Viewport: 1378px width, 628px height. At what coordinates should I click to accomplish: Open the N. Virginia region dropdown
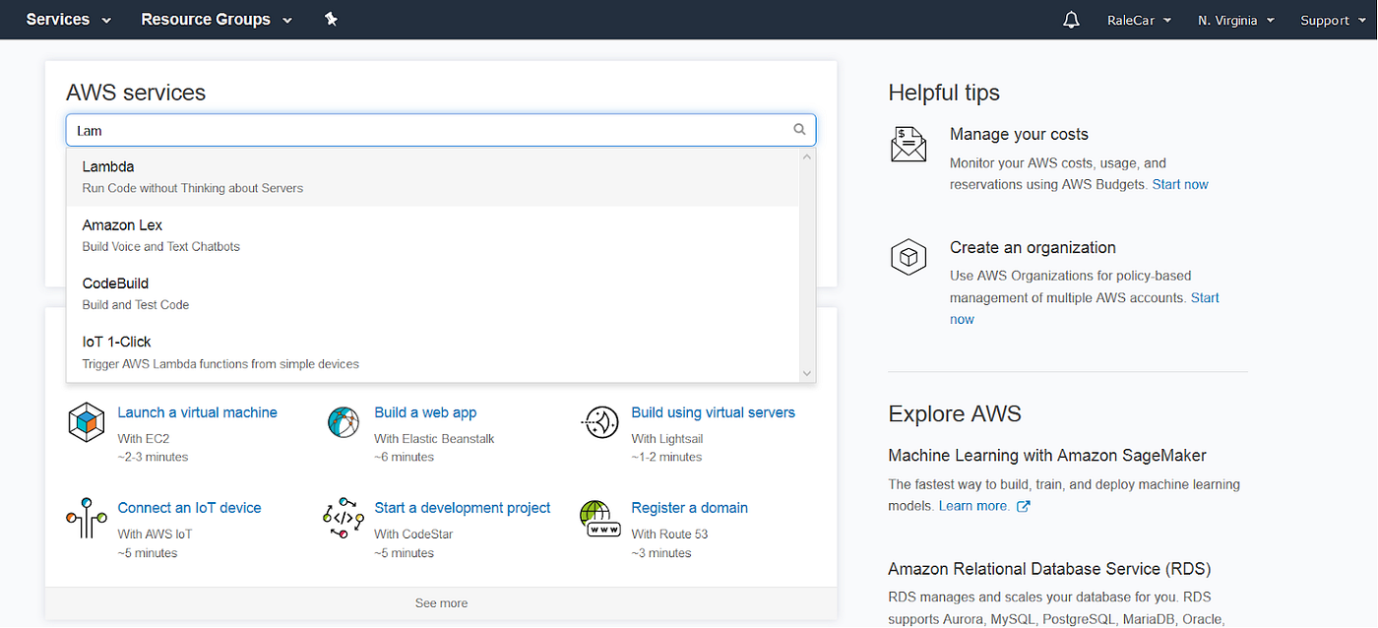pos(1236,20)
